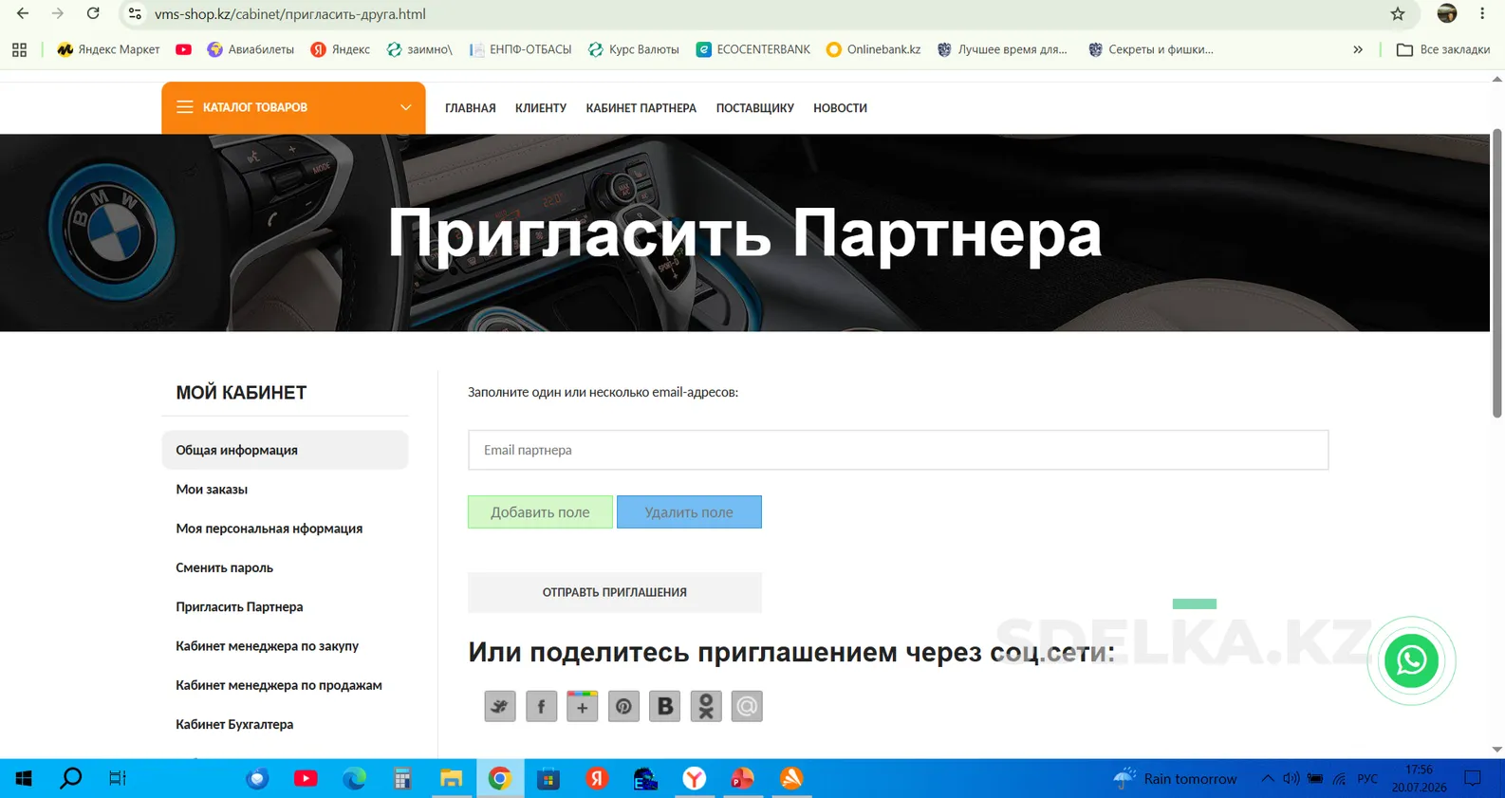Focus the Email партнера input field
Image resolution: width=1505 pixels, height=798 pixels.
[898, 450]
